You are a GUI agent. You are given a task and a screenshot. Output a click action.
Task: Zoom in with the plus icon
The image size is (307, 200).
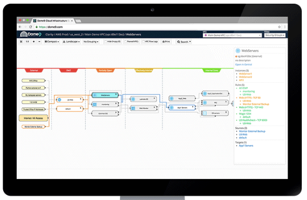[34, 42]
